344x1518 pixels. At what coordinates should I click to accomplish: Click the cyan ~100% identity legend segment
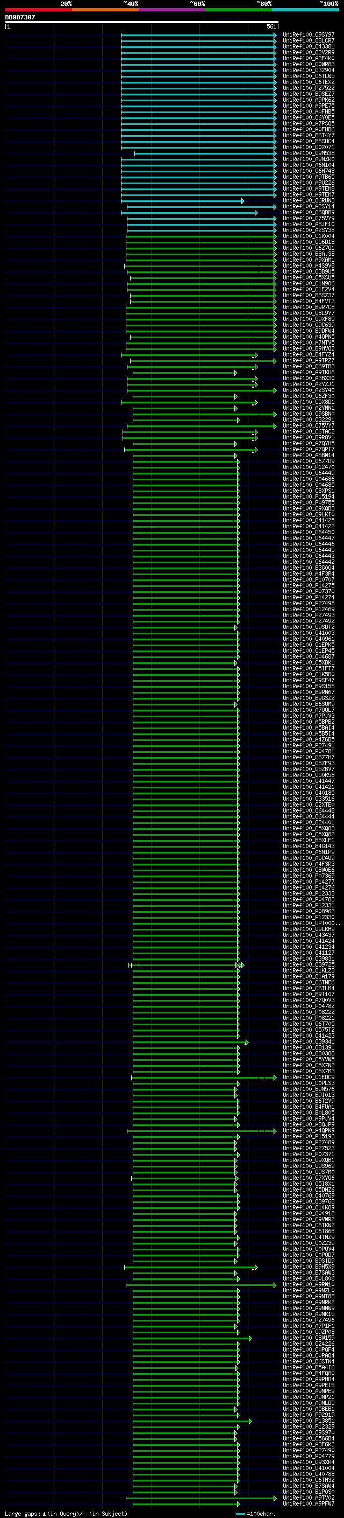(305, 10)
